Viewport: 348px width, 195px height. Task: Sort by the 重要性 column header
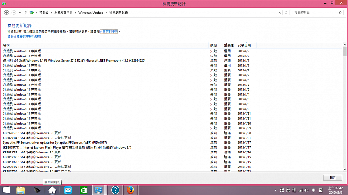tap(229, 45)
